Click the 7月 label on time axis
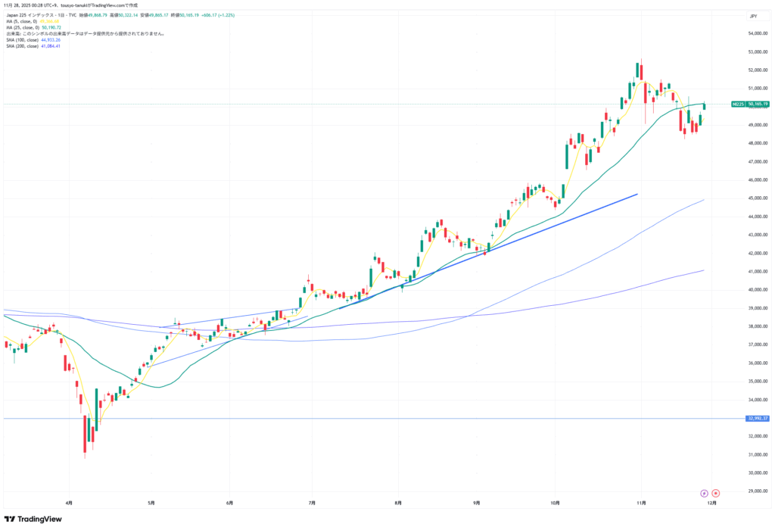The width and height of the screenshot is (775, 530). point(312,502)
